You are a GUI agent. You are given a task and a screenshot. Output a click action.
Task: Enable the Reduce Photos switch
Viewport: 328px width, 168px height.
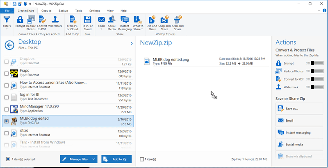tap(317, 71)
